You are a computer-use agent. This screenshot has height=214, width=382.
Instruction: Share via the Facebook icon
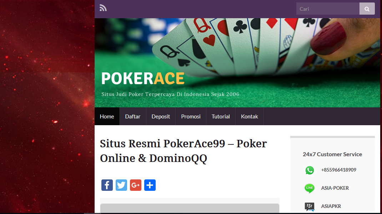[107, 185]
